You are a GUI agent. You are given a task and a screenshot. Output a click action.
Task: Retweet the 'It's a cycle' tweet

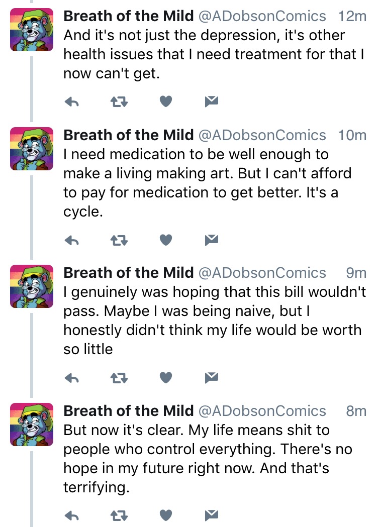119,240
